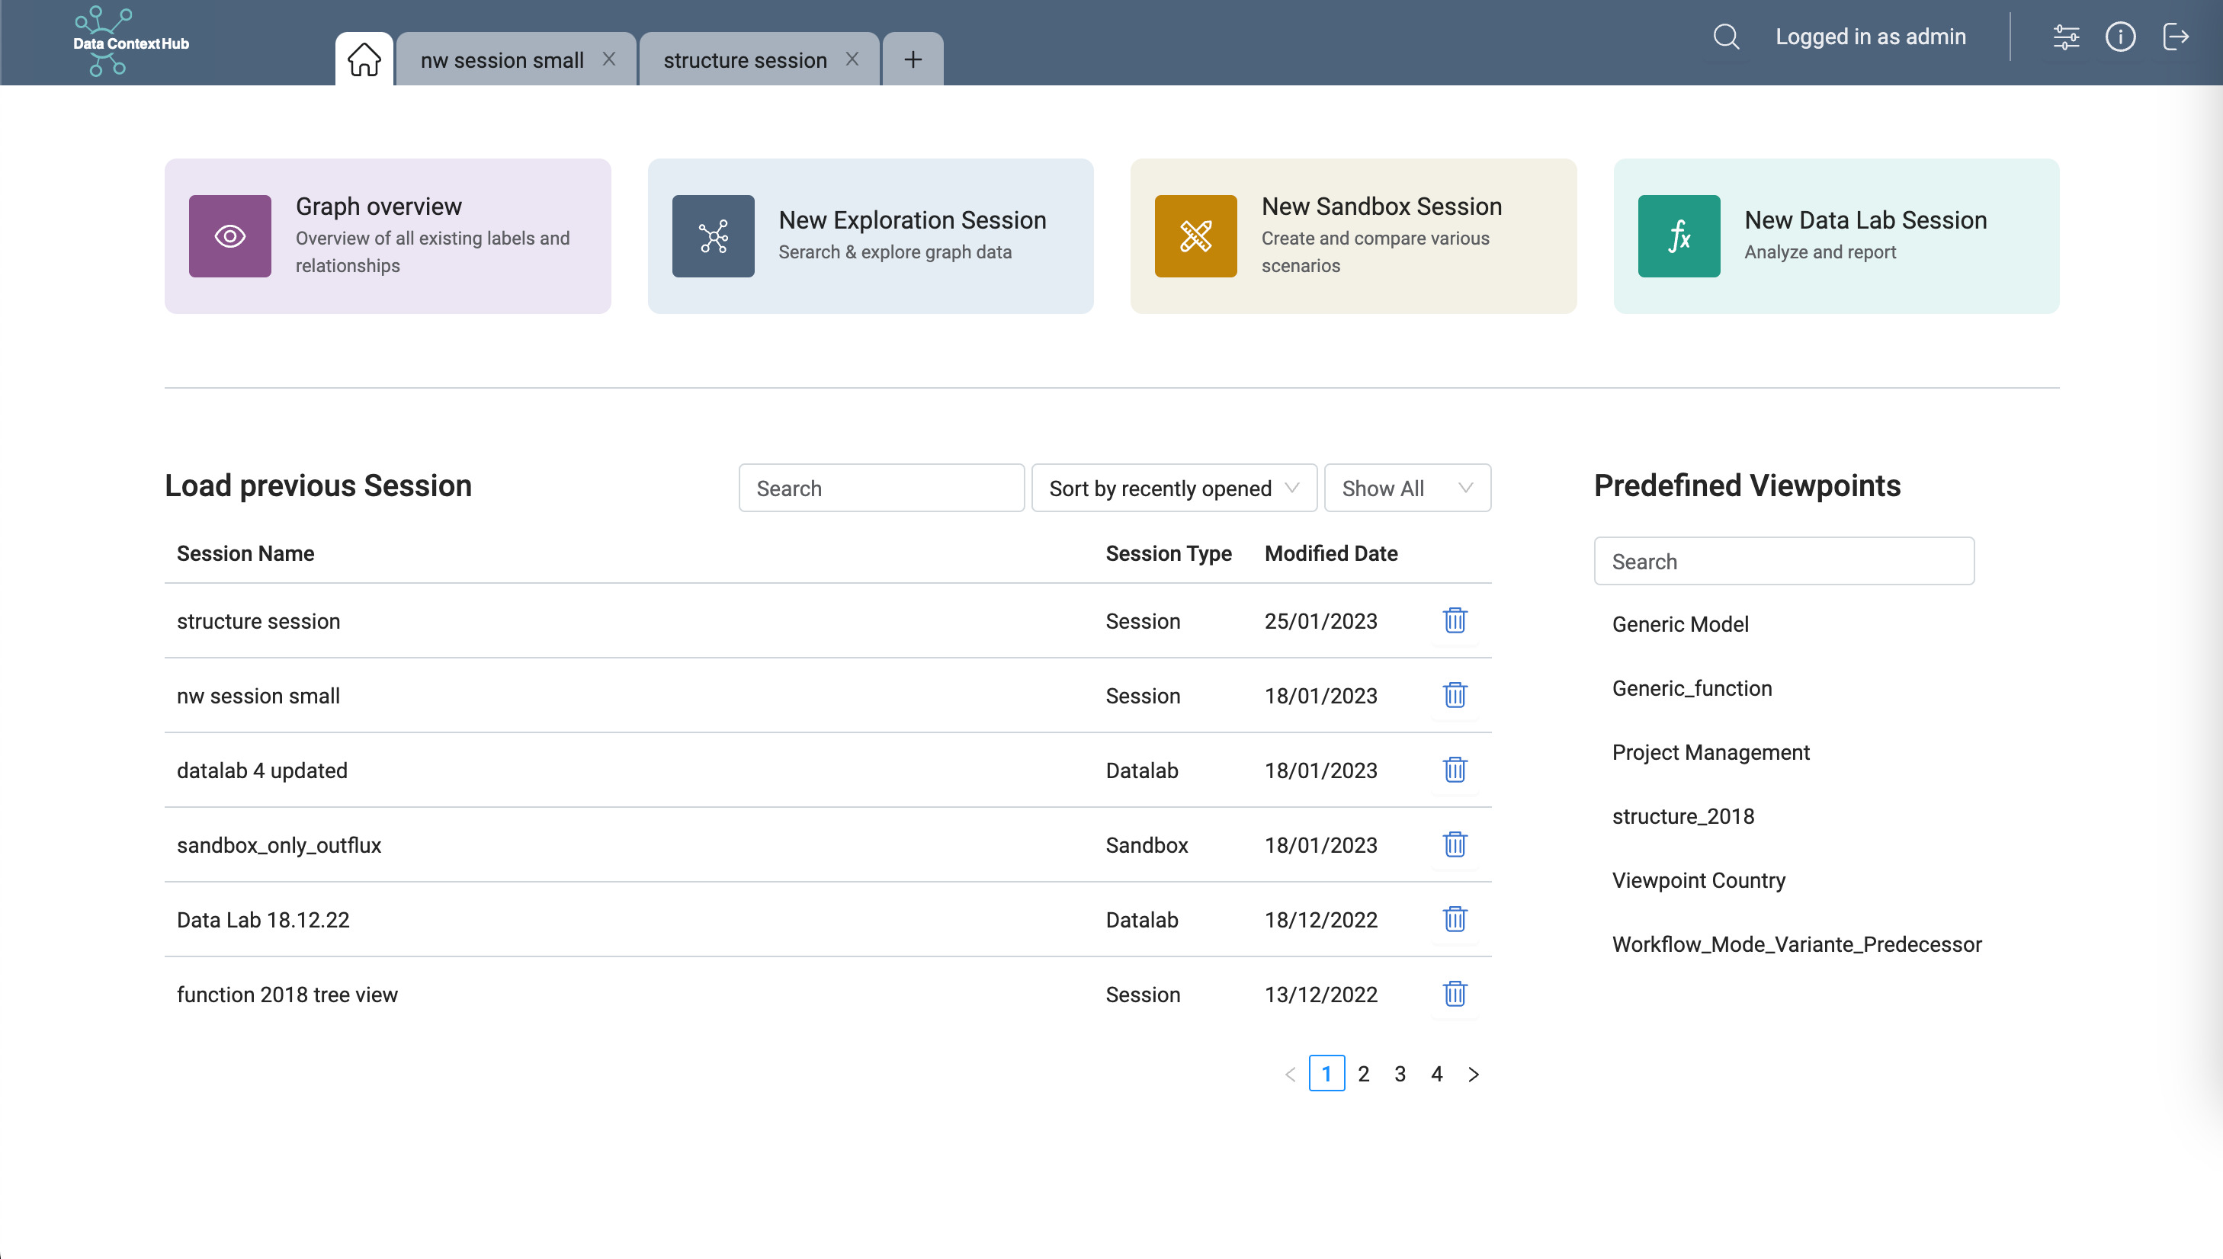Click the search magnifier icon top-right
2223x1259 pixels.
[x=1727, y=37]
